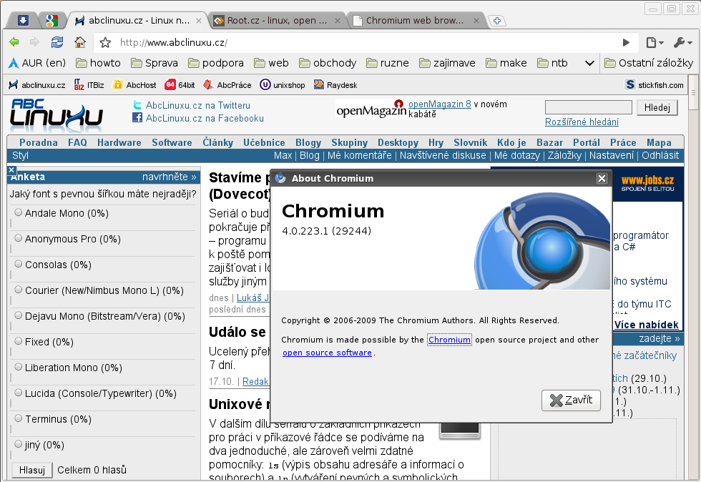Select the abclinuxu.cz tab
This screenshot has width=701, height=482.
138,21
